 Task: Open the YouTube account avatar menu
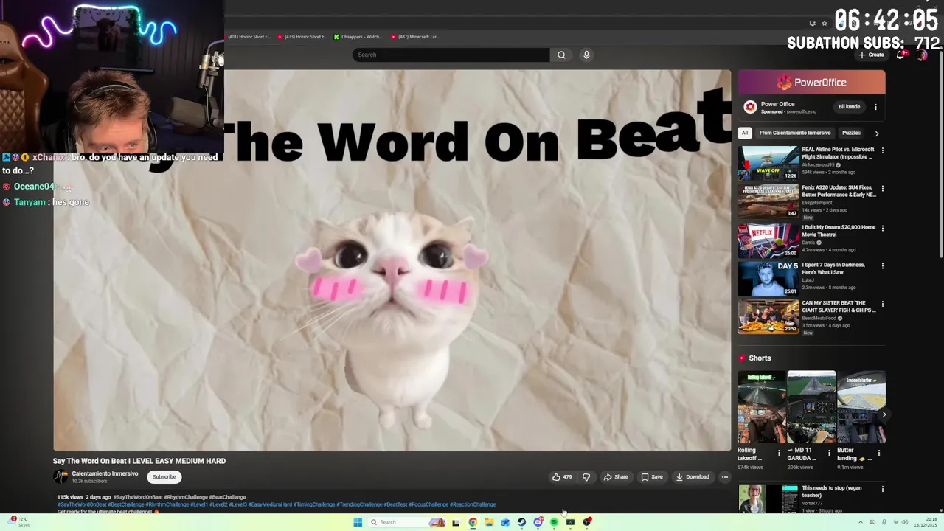(921, 55)
